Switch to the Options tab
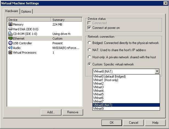This screenshot has height=129, width=169. (x=26, y=12)
